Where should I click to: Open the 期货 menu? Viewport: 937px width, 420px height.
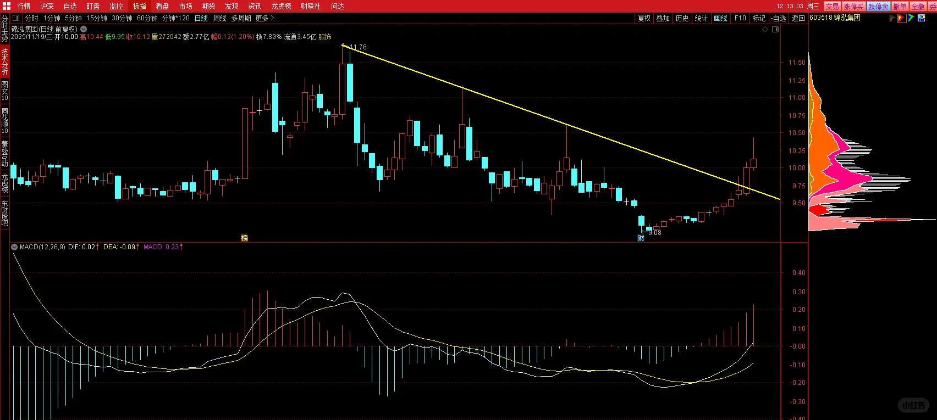[x=209, y=6]
